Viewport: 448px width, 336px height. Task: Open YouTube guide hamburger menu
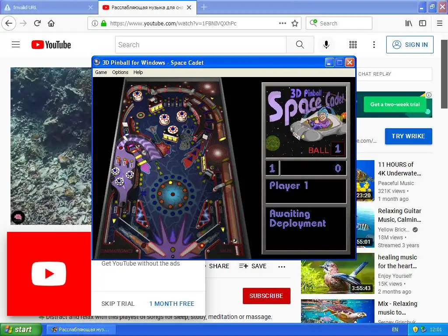16,45
